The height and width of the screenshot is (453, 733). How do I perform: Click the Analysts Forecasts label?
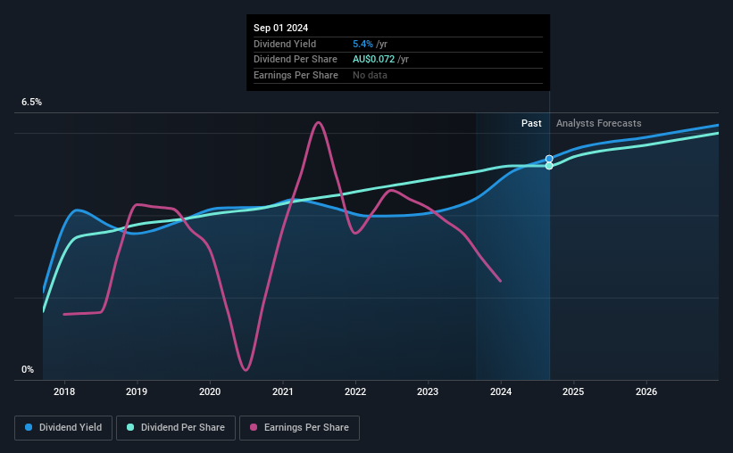click(599, 123)
